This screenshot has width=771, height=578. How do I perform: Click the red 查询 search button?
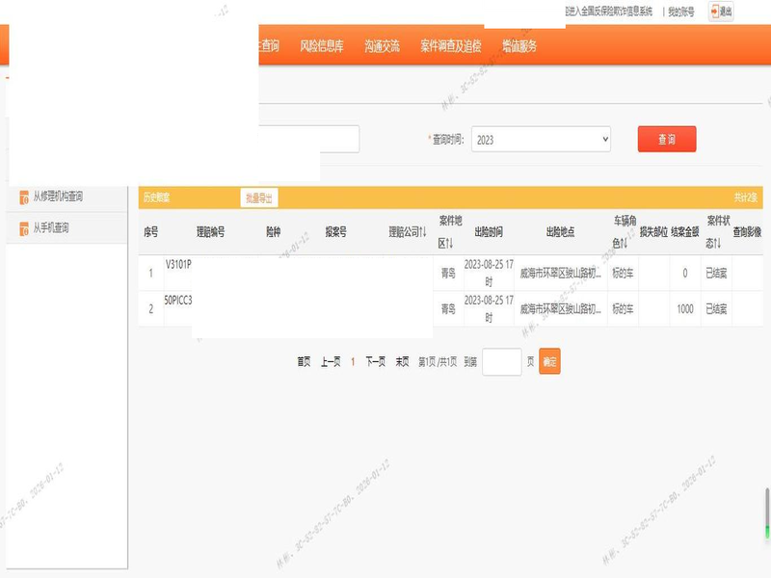click(x=667, y=140)
